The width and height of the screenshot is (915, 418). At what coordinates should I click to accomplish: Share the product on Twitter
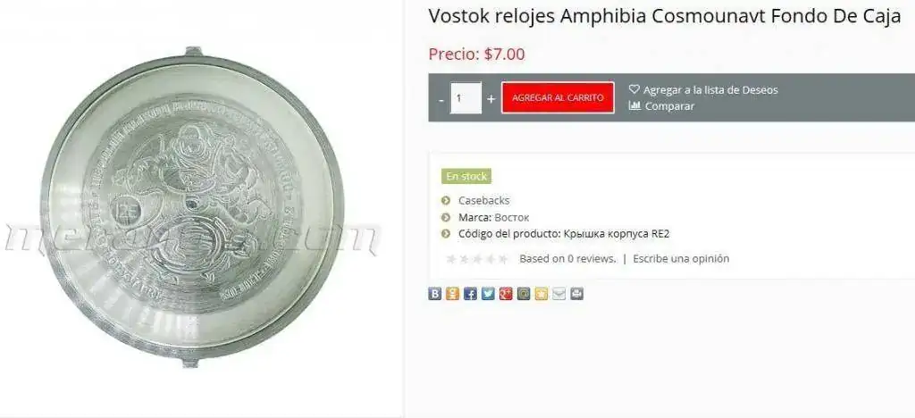(488, 294)
